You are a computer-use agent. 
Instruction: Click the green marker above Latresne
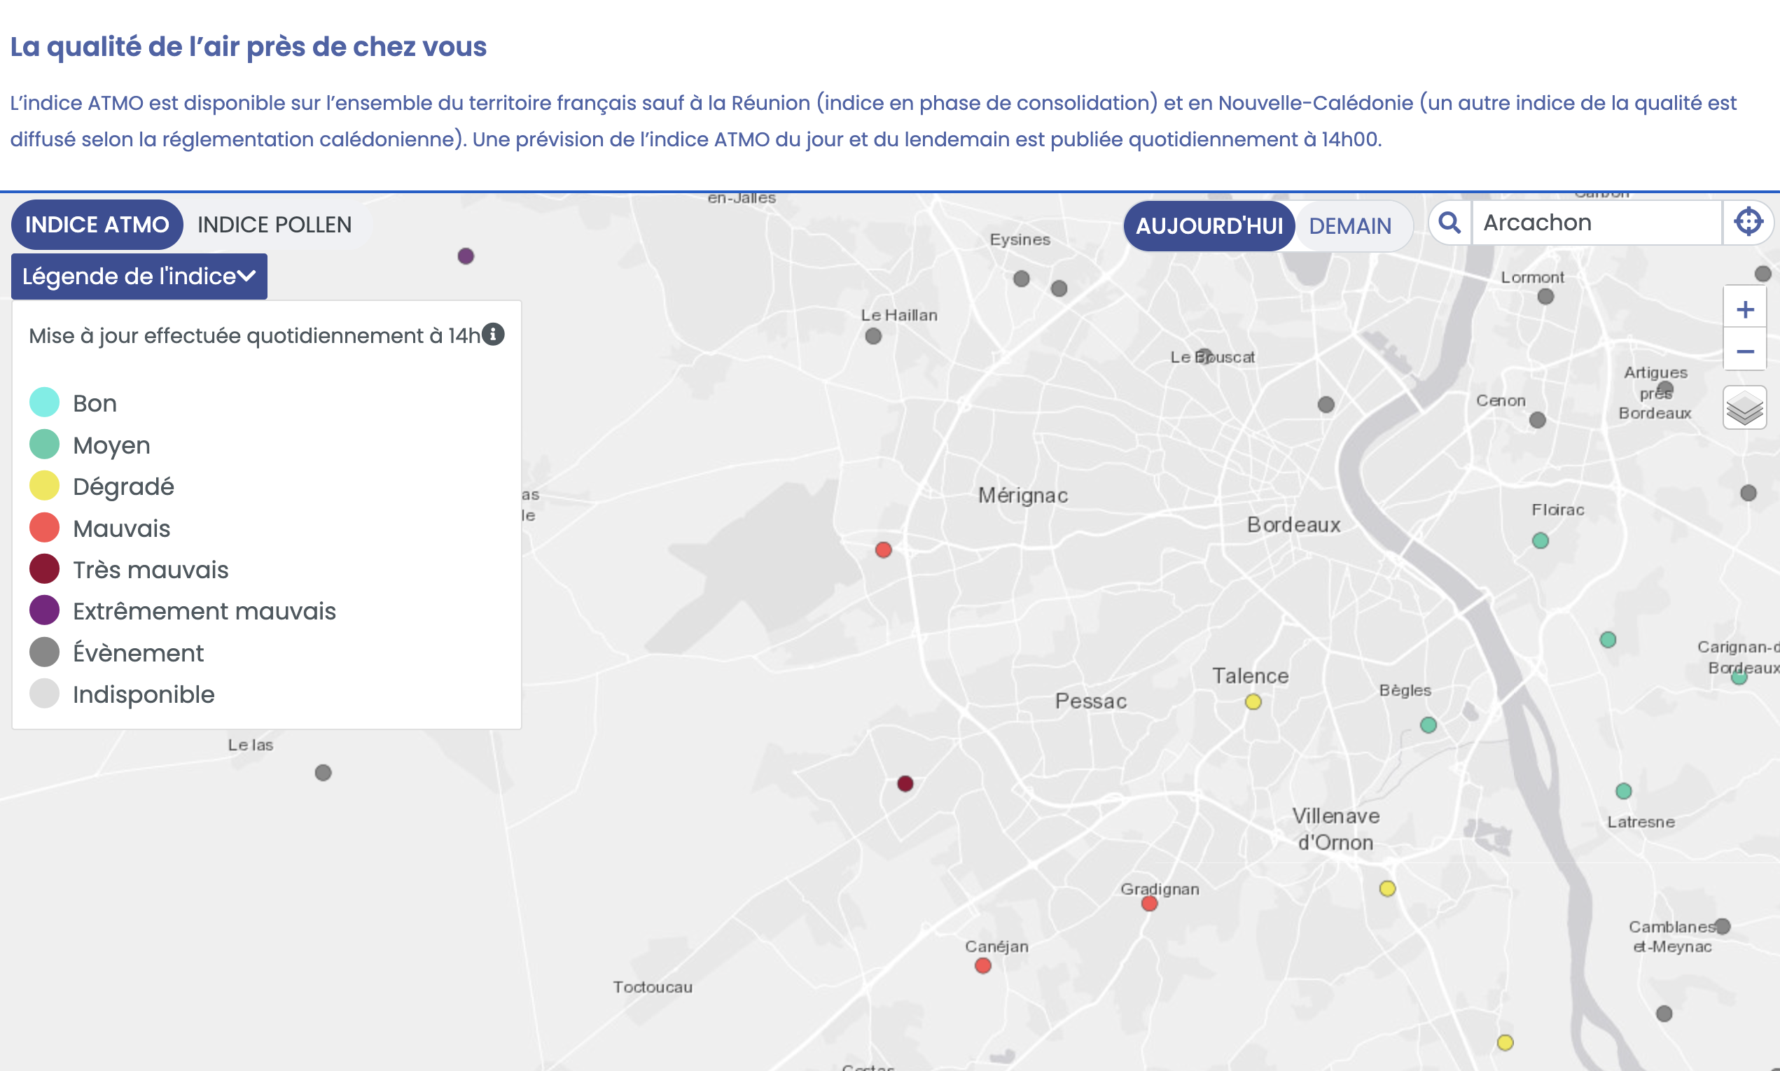pos(1624,792)
